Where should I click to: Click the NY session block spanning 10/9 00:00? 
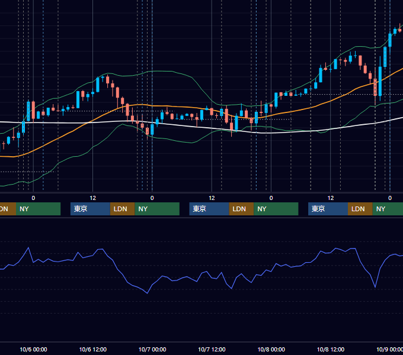[388, 209]
